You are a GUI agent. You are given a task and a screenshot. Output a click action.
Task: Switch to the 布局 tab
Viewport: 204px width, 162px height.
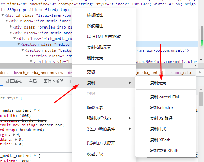coord(33,82)
